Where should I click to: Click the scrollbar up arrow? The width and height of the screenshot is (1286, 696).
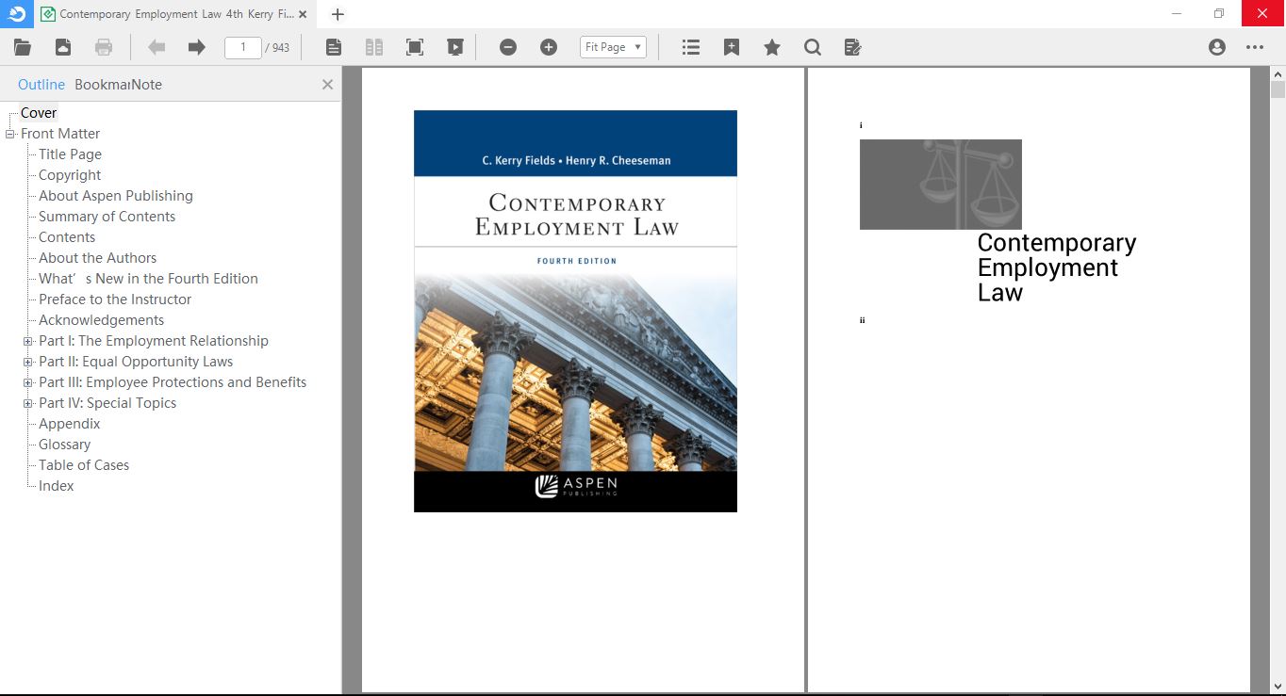(x=1278, y=73)
